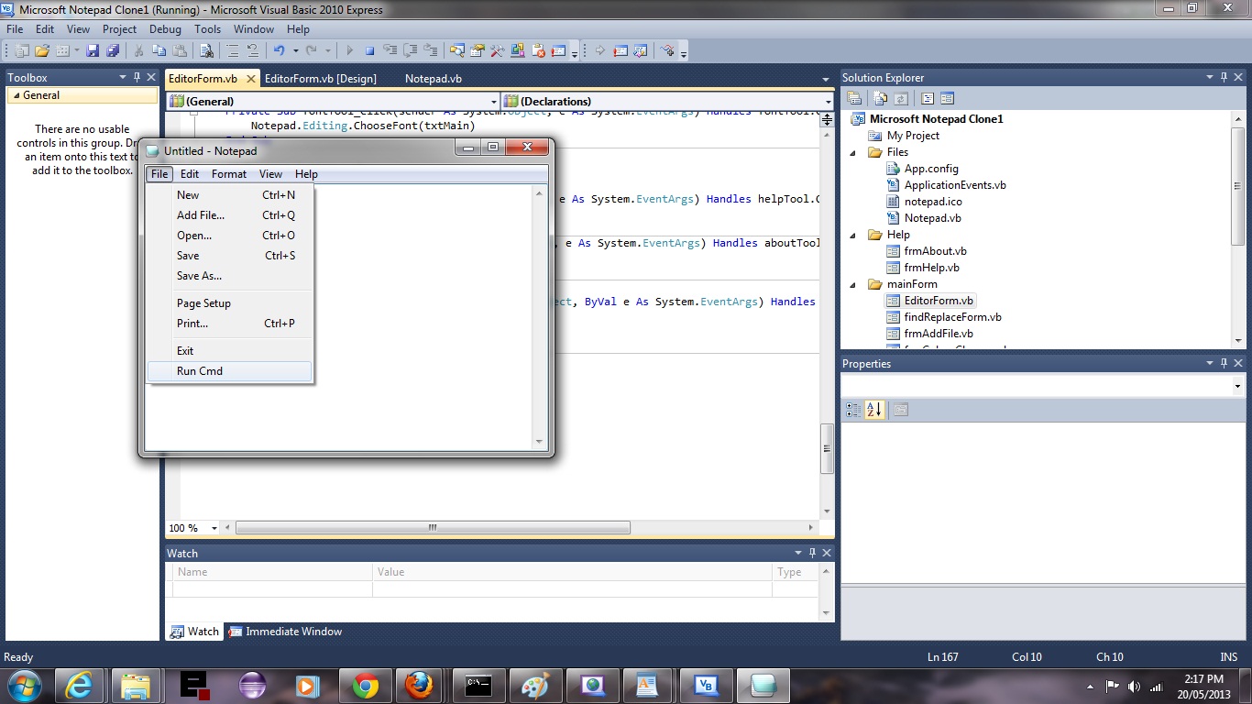
Task: Open Format menu in Notepad window
Action: point(229,173)
